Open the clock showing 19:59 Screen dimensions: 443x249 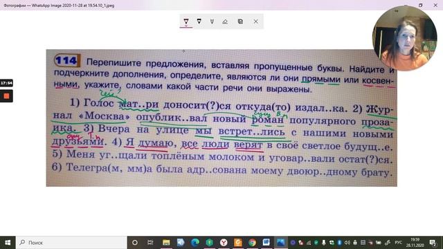(415, 243)
